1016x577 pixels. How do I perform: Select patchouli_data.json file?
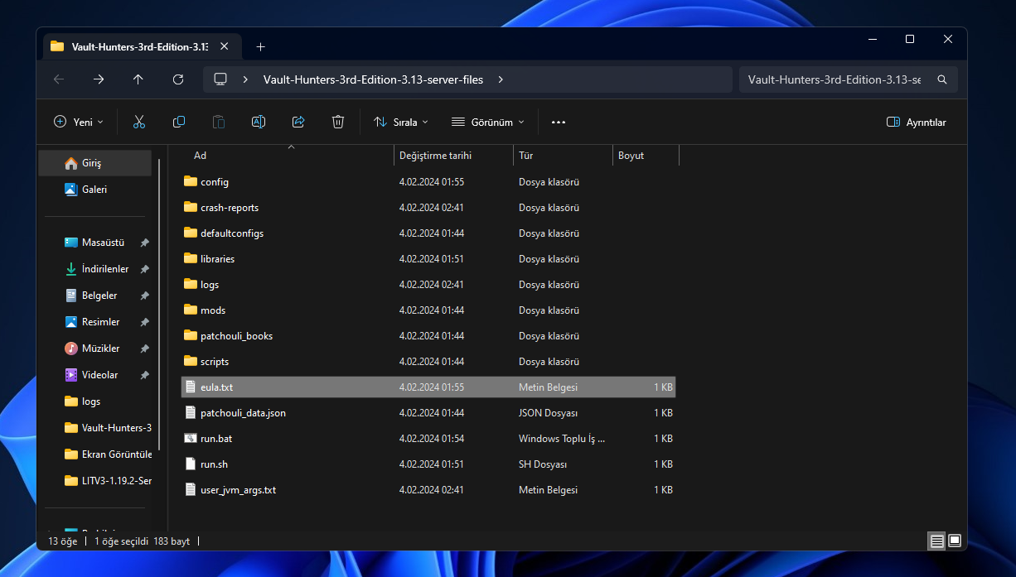428,412
